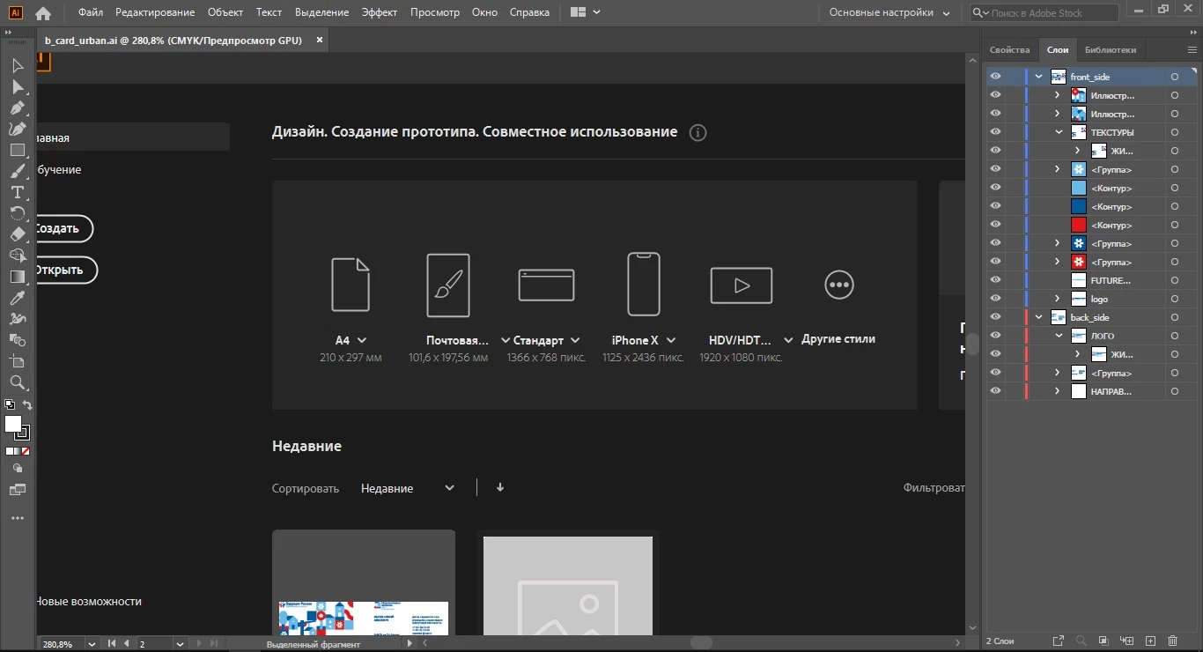Select the Type tool in toolbar
This screenshot has height=652, width=1203.
coord(17,192)
